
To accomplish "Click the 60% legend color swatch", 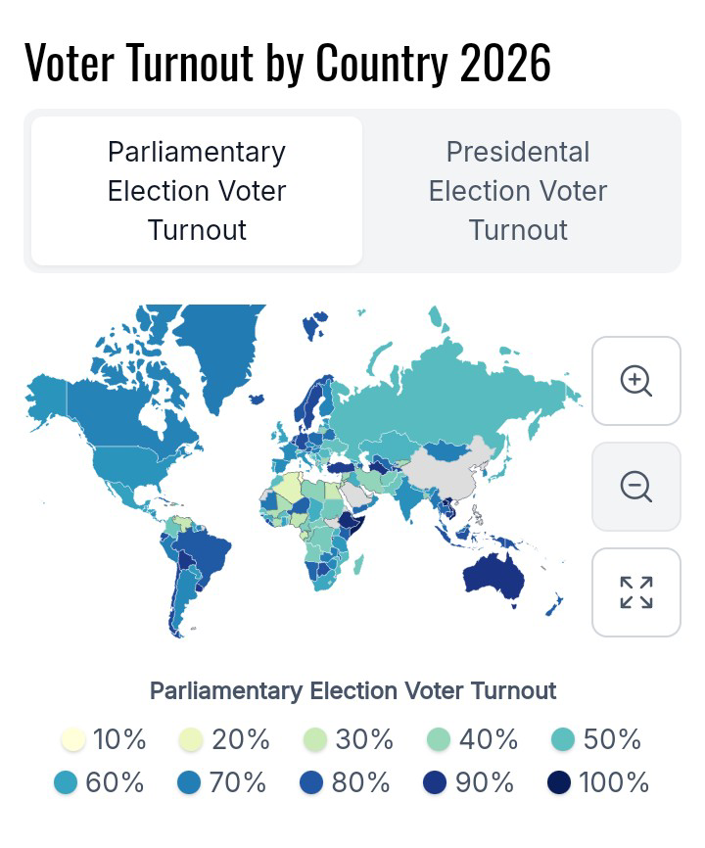I will coord(66,783).
